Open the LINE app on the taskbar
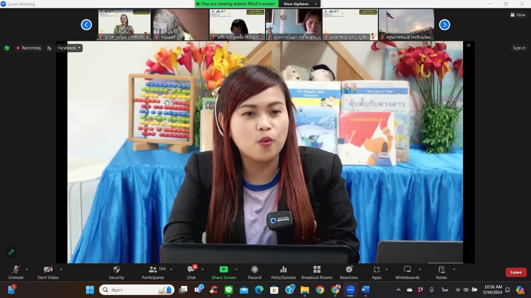Screen dimensions: 531x298 coord(229,290)
